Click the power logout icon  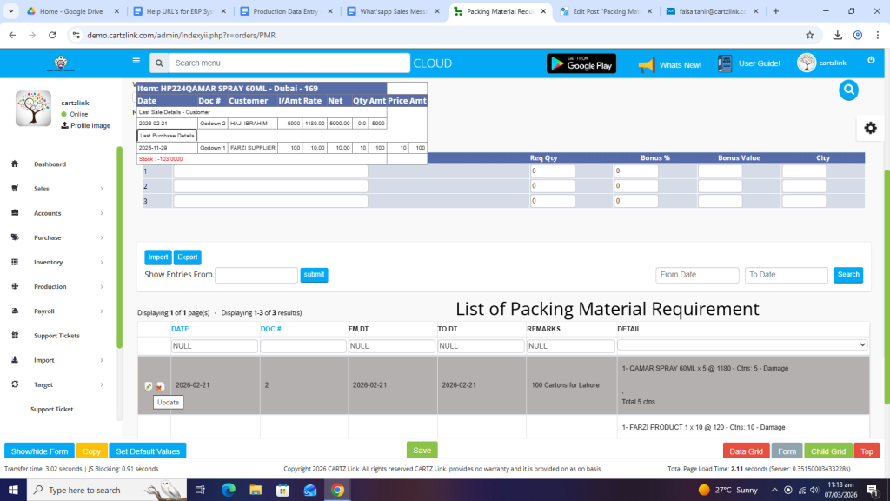click(x=871, y=61)
